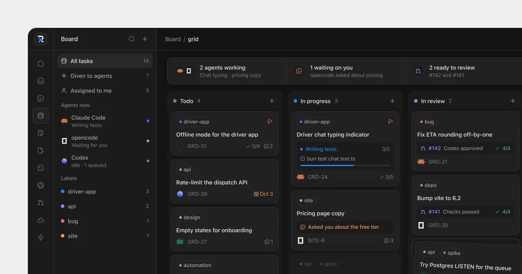Open the notes icon in the left rail

point(40,133)
